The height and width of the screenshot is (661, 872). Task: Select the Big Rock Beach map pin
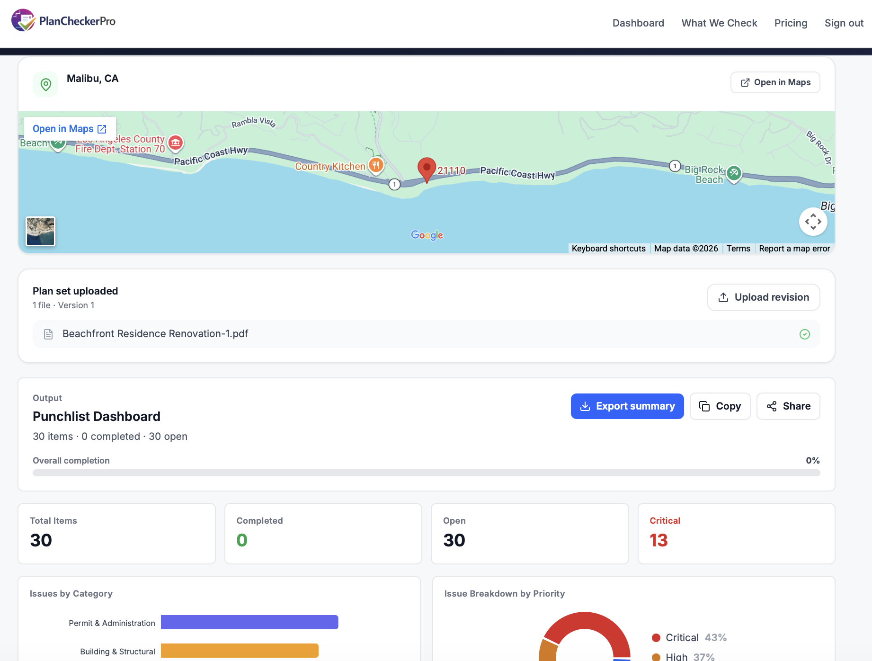click(x=734, y=173)
